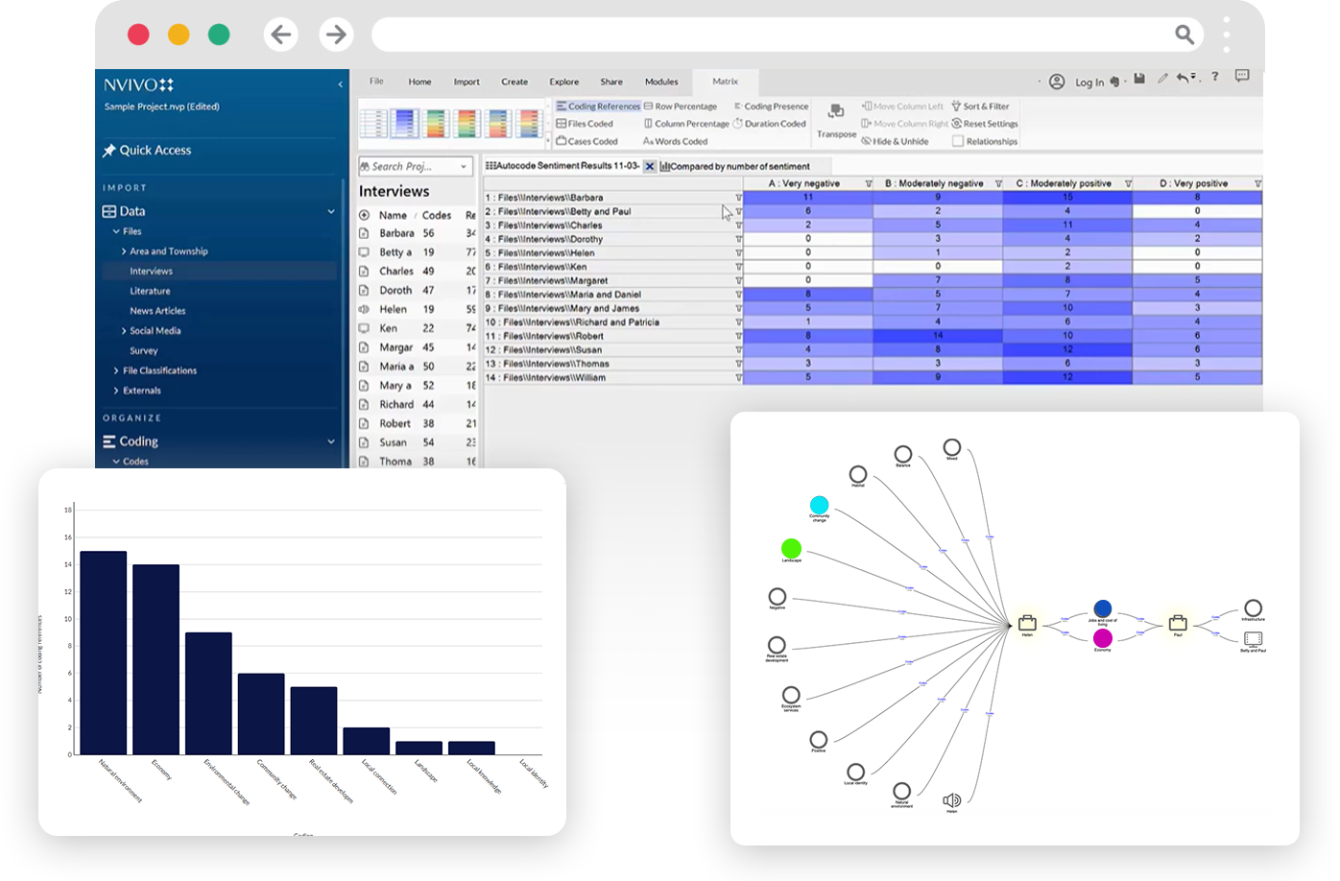Open the Literature folder in sidebar

[150, 291]
